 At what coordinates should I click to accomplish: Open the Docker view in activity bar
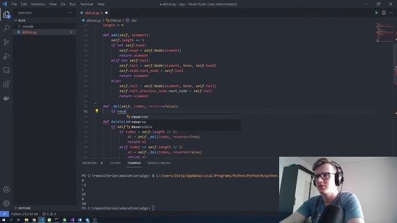pos(6,98)
